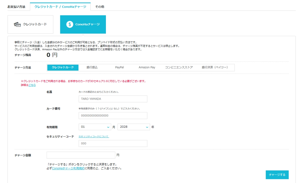The image size is (304, 183).
Task: Focus the card number input field
Action: tap(113, 116)
